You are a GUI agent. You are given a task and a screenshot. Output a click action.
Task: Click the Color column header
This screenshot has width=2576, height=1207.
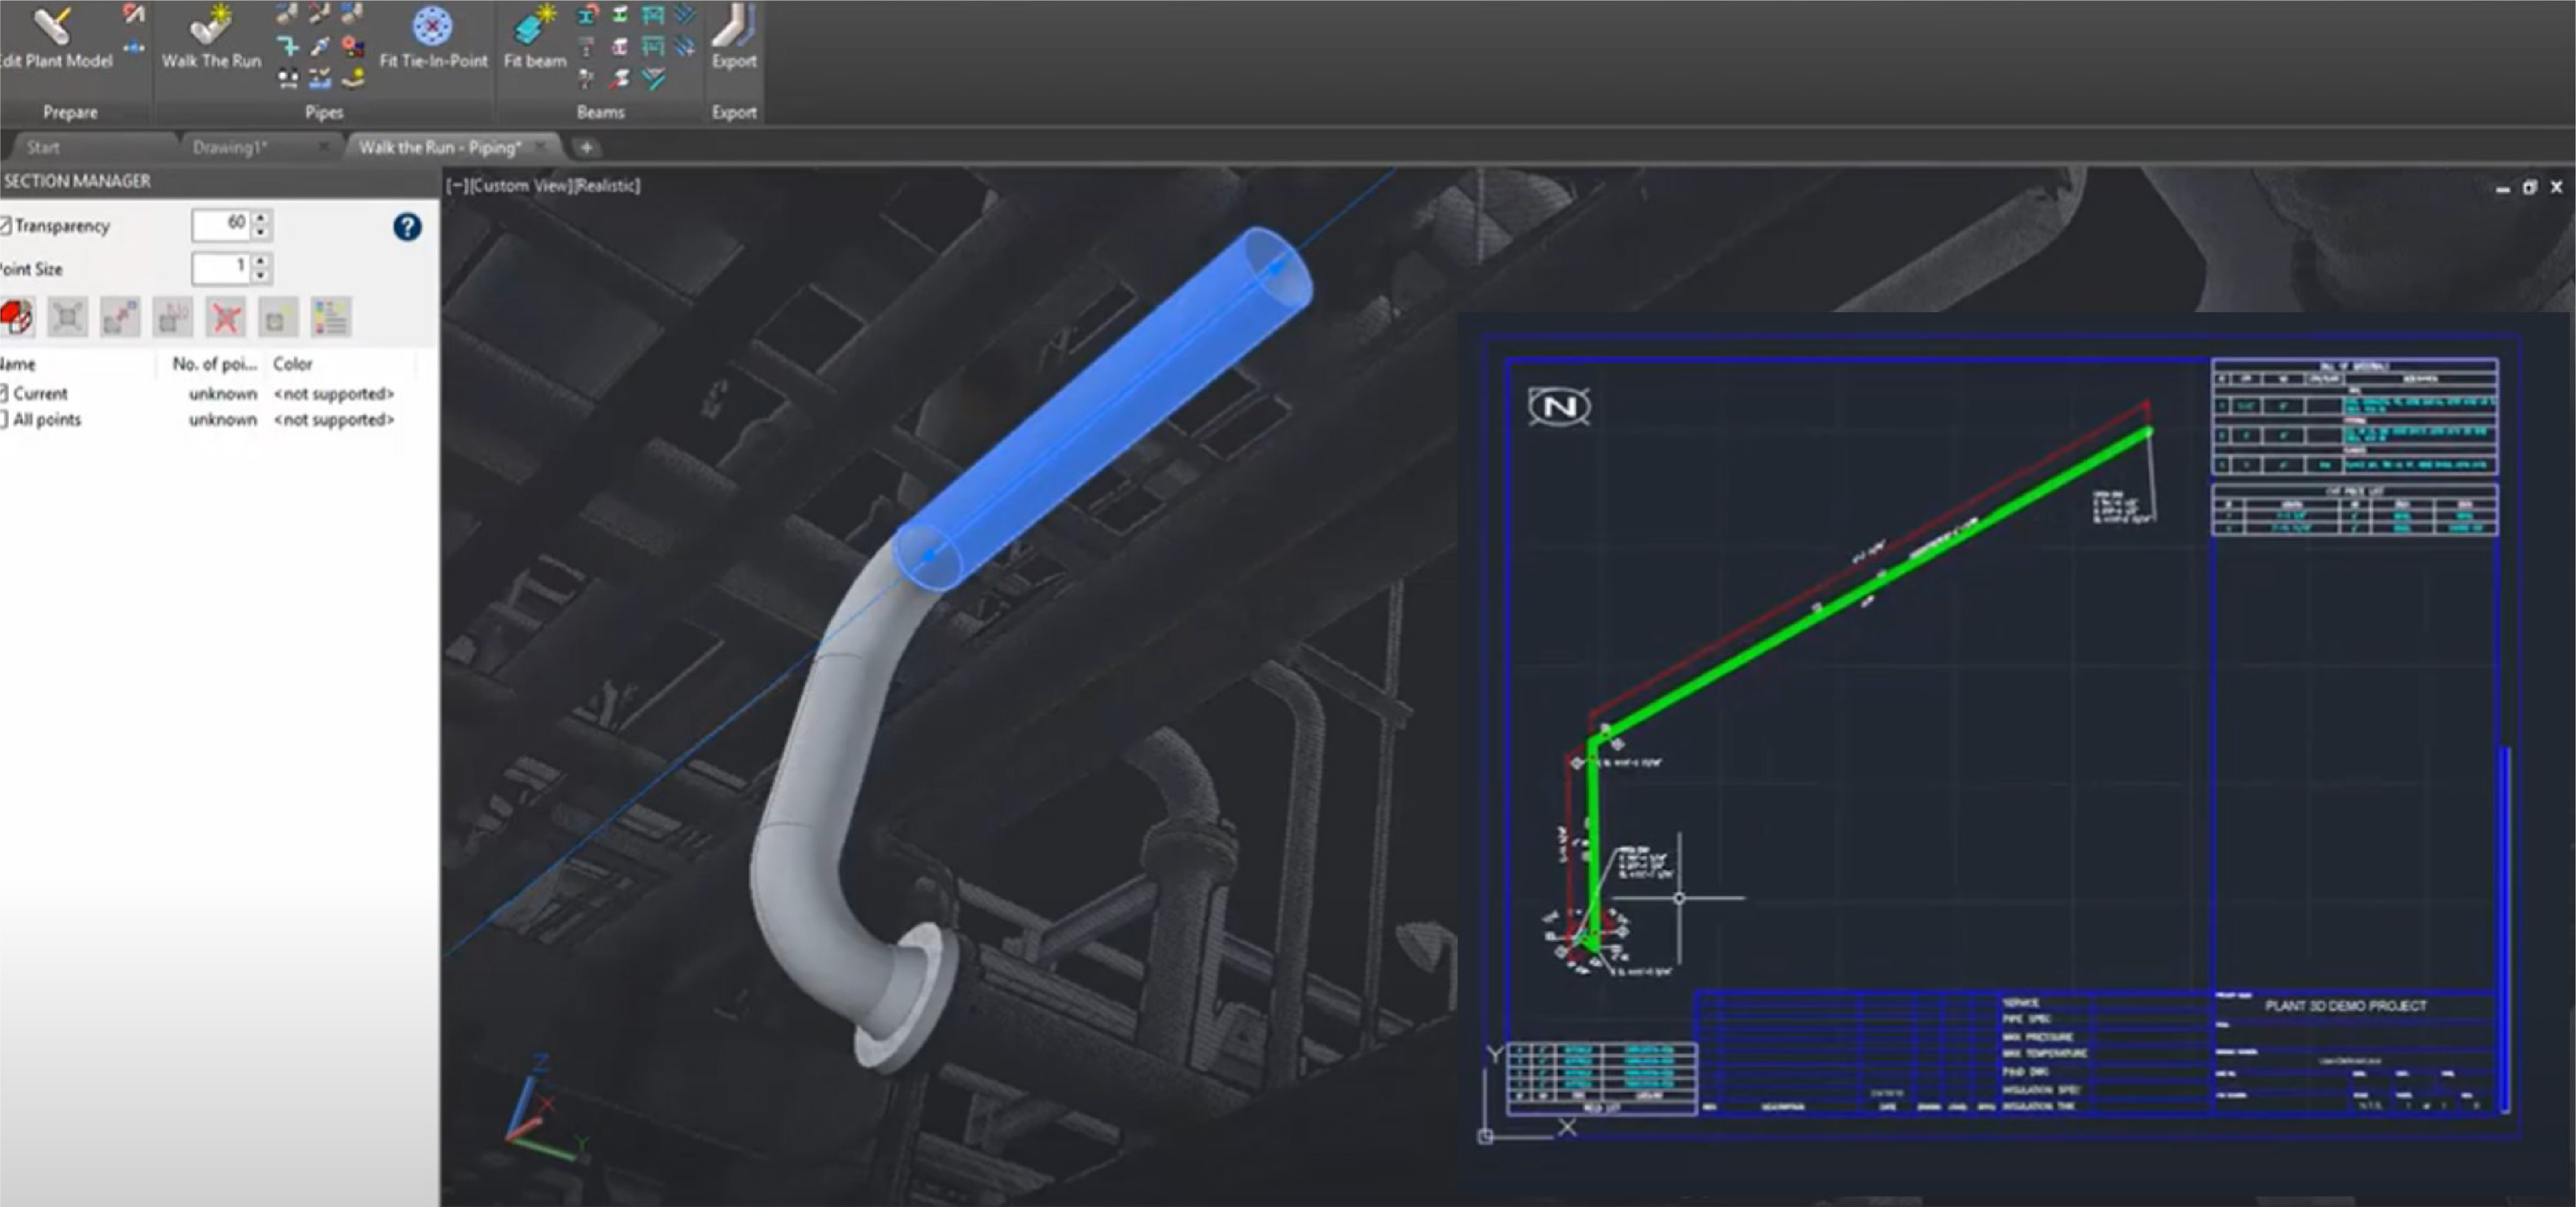(293, 365)
